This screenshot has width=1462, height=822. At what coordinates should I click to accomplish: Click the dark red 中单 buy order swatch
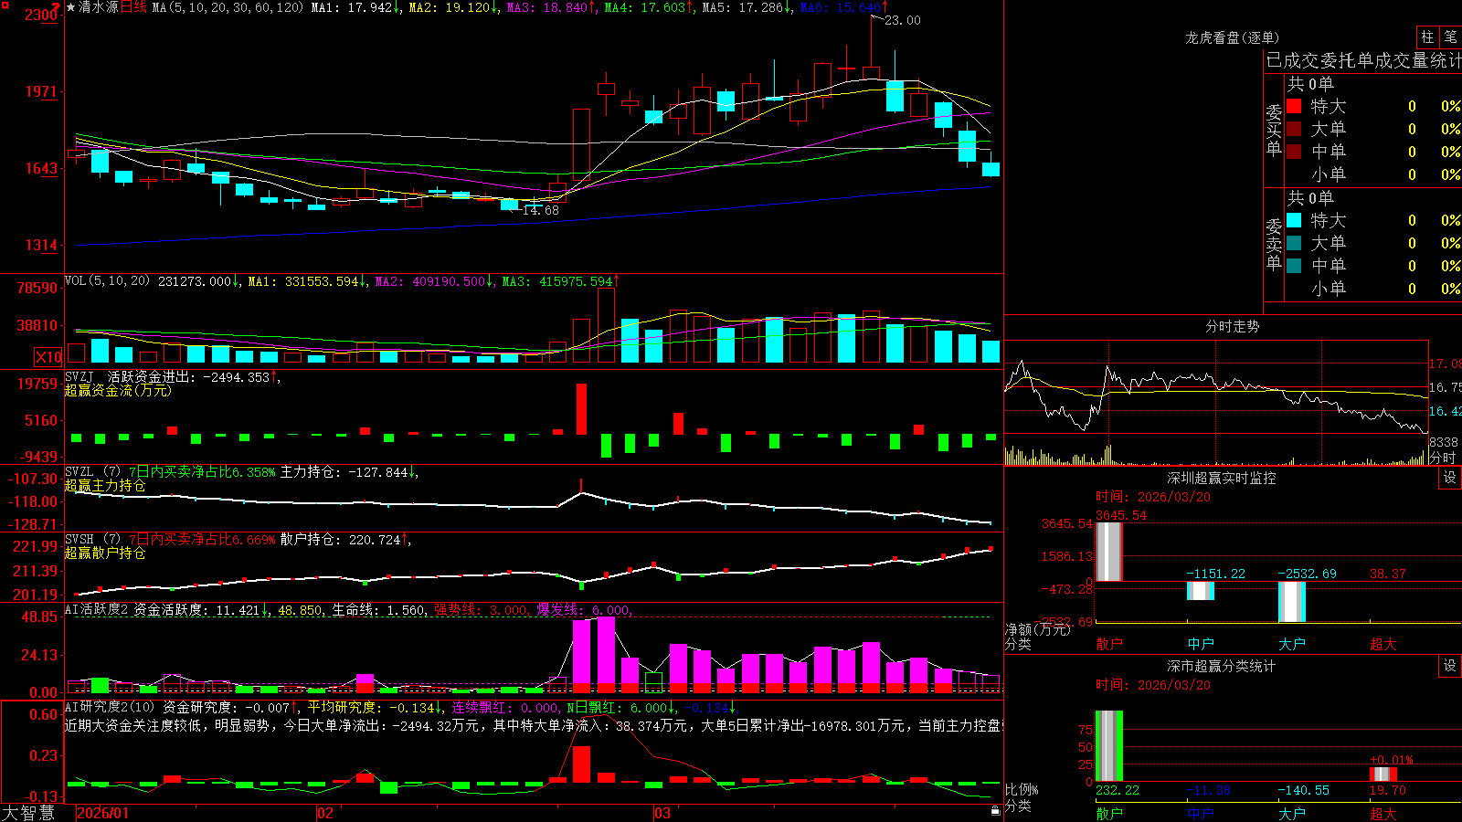coord(1294,152)
